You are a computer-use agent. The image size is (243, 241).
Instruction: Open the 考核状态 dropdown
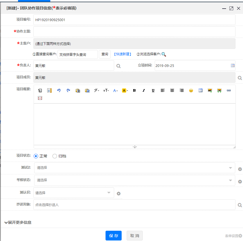(134, 180)
